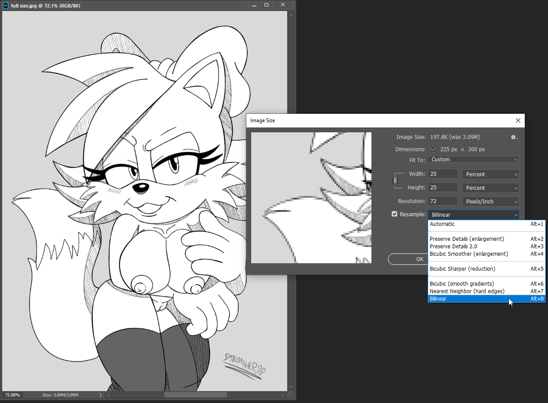
Task: Open the Width units Percent dropdown
Action: (x=490, y=174)
